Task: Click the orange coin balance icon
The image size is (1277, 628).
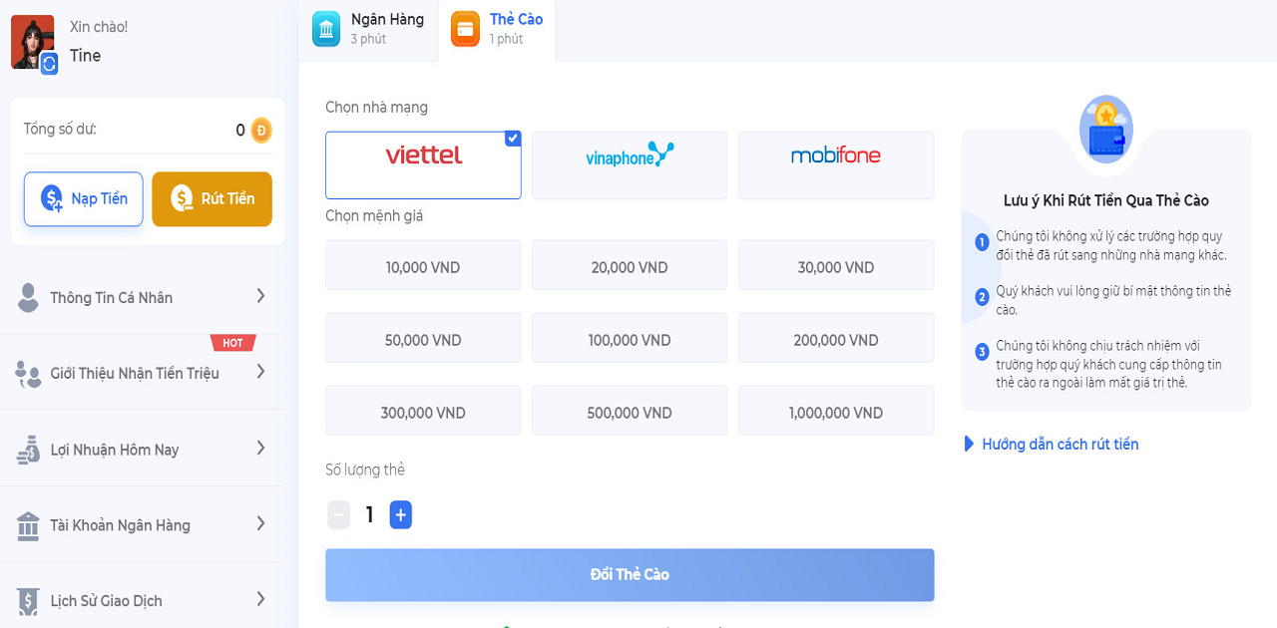Action: point(260,130)
